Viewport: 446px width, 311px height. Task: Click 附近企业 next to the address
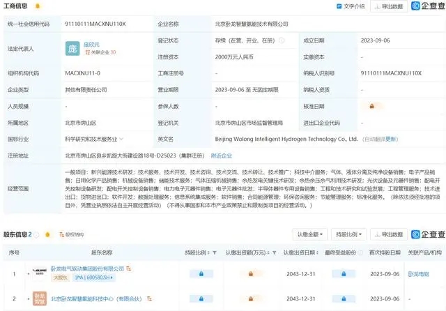tap(221, 155)
